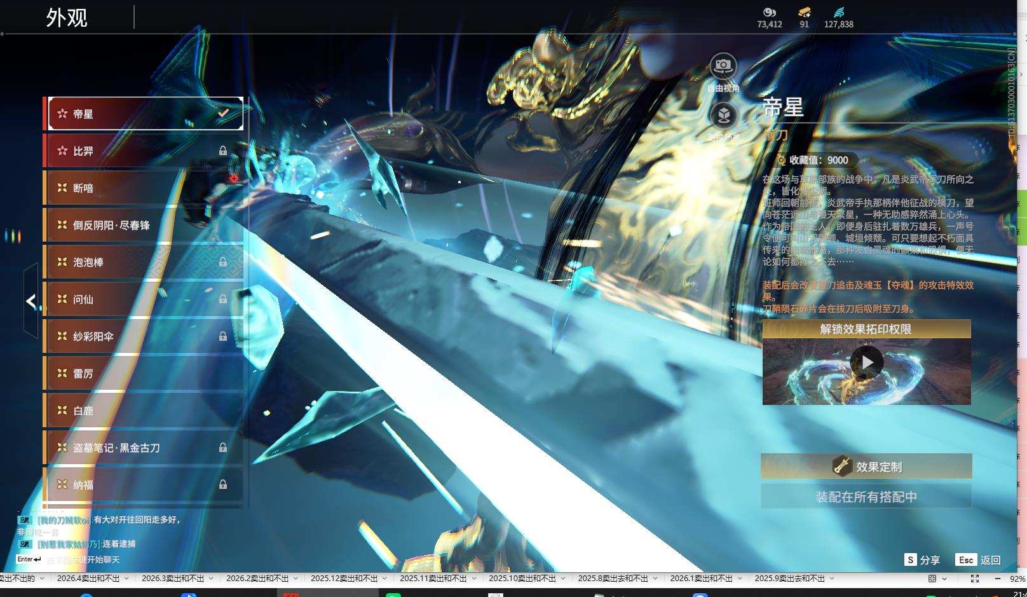This screenshot has width=1027, height=597.
Task: Collapse the skin list with left arrow
Action: click(31, 301)
